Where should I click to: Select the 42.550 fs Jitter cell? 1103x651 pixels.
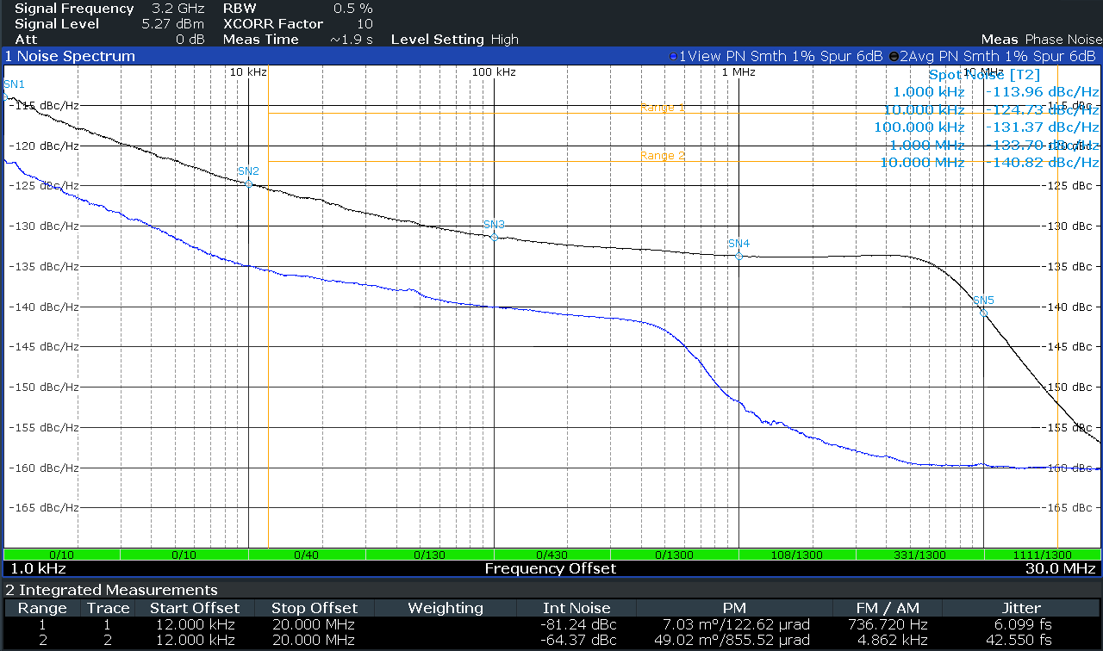point(1021,640)
